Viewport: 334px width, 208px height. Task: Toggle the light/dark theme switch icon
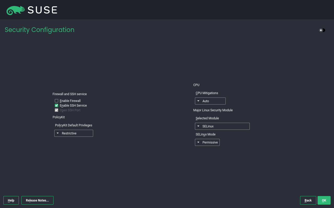(x=322, y=30)
